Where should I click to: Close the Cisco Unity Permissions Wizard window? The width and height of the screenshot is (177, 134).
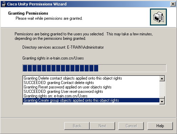click(173, 4)
